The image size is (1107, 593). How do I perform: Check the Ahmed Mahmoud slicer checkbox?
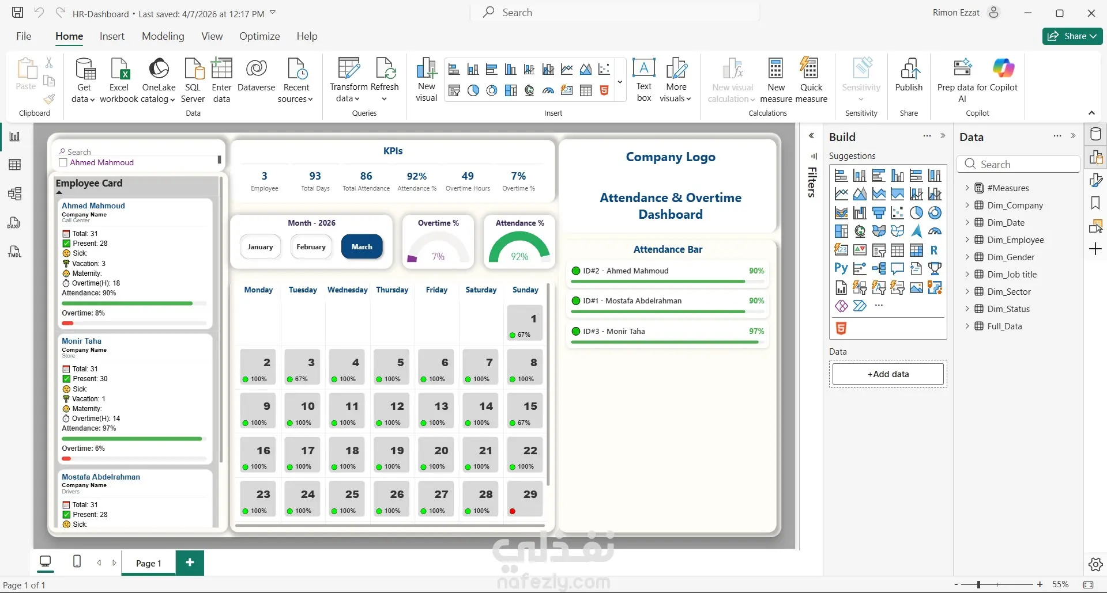(x=63, y=162)
